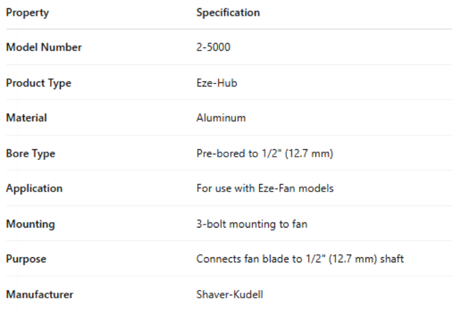Click the Property column header

(27, 13)
